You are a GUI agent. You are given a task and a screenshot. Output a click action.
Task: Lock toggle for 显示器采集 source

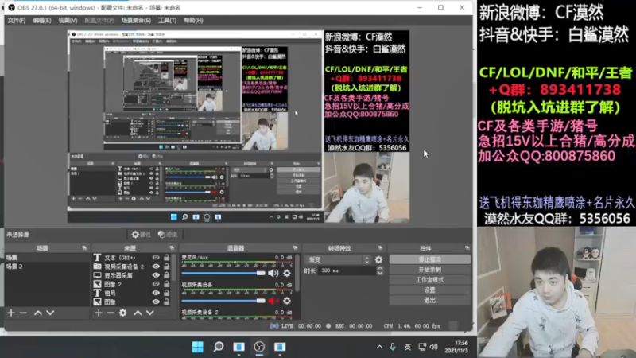[x=167, y=275]
